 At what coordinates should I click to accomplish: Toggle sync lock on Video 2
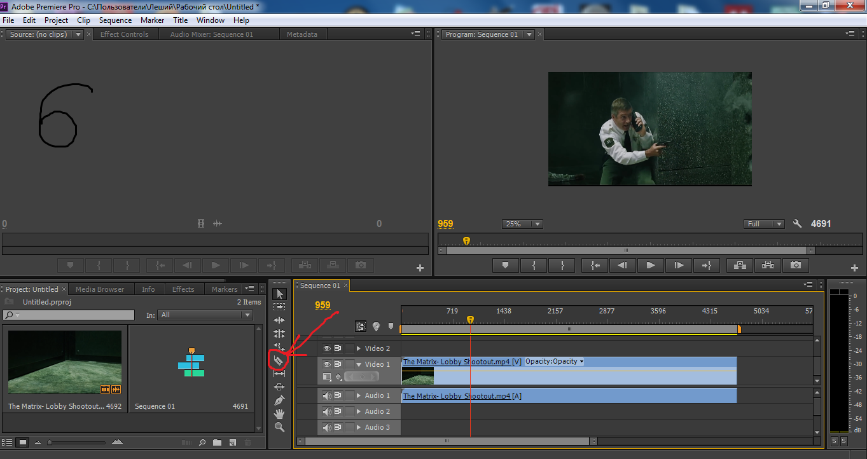(x=338, y=348)
